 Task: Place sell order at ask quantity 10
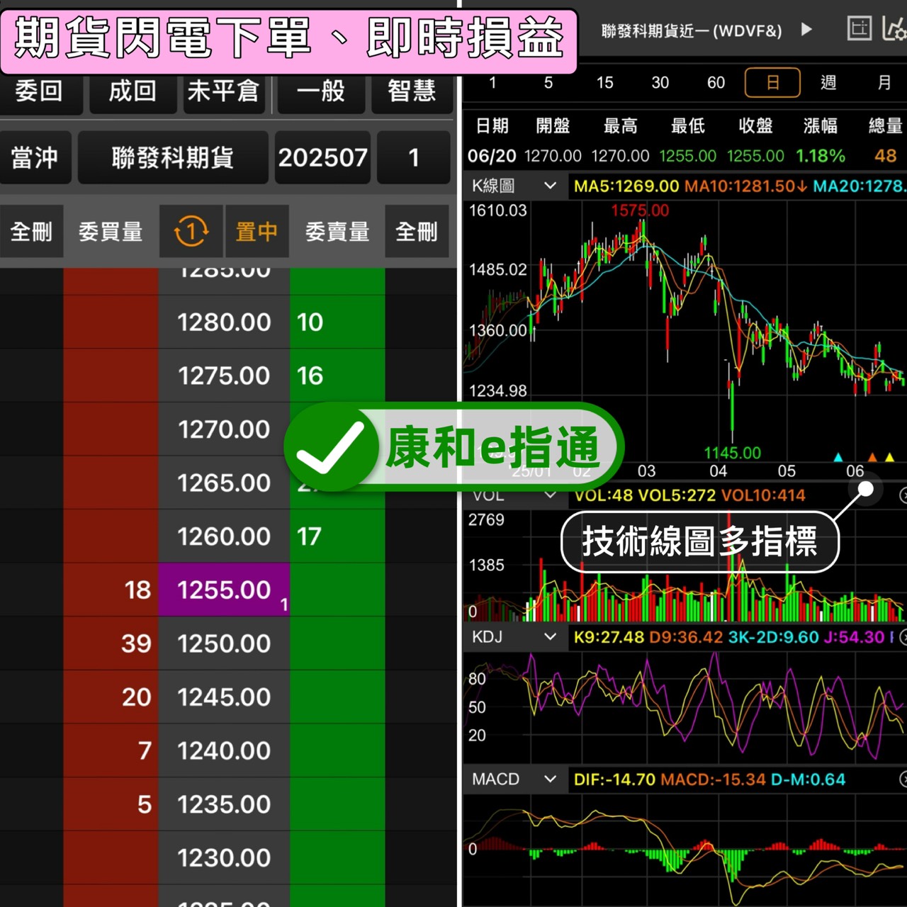click(310, 322)
